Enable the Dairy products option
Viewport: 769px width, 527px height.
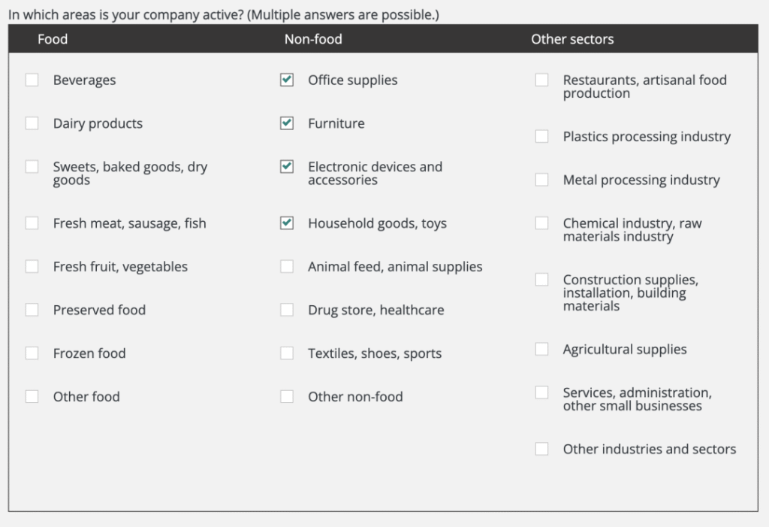coord(32,123)
